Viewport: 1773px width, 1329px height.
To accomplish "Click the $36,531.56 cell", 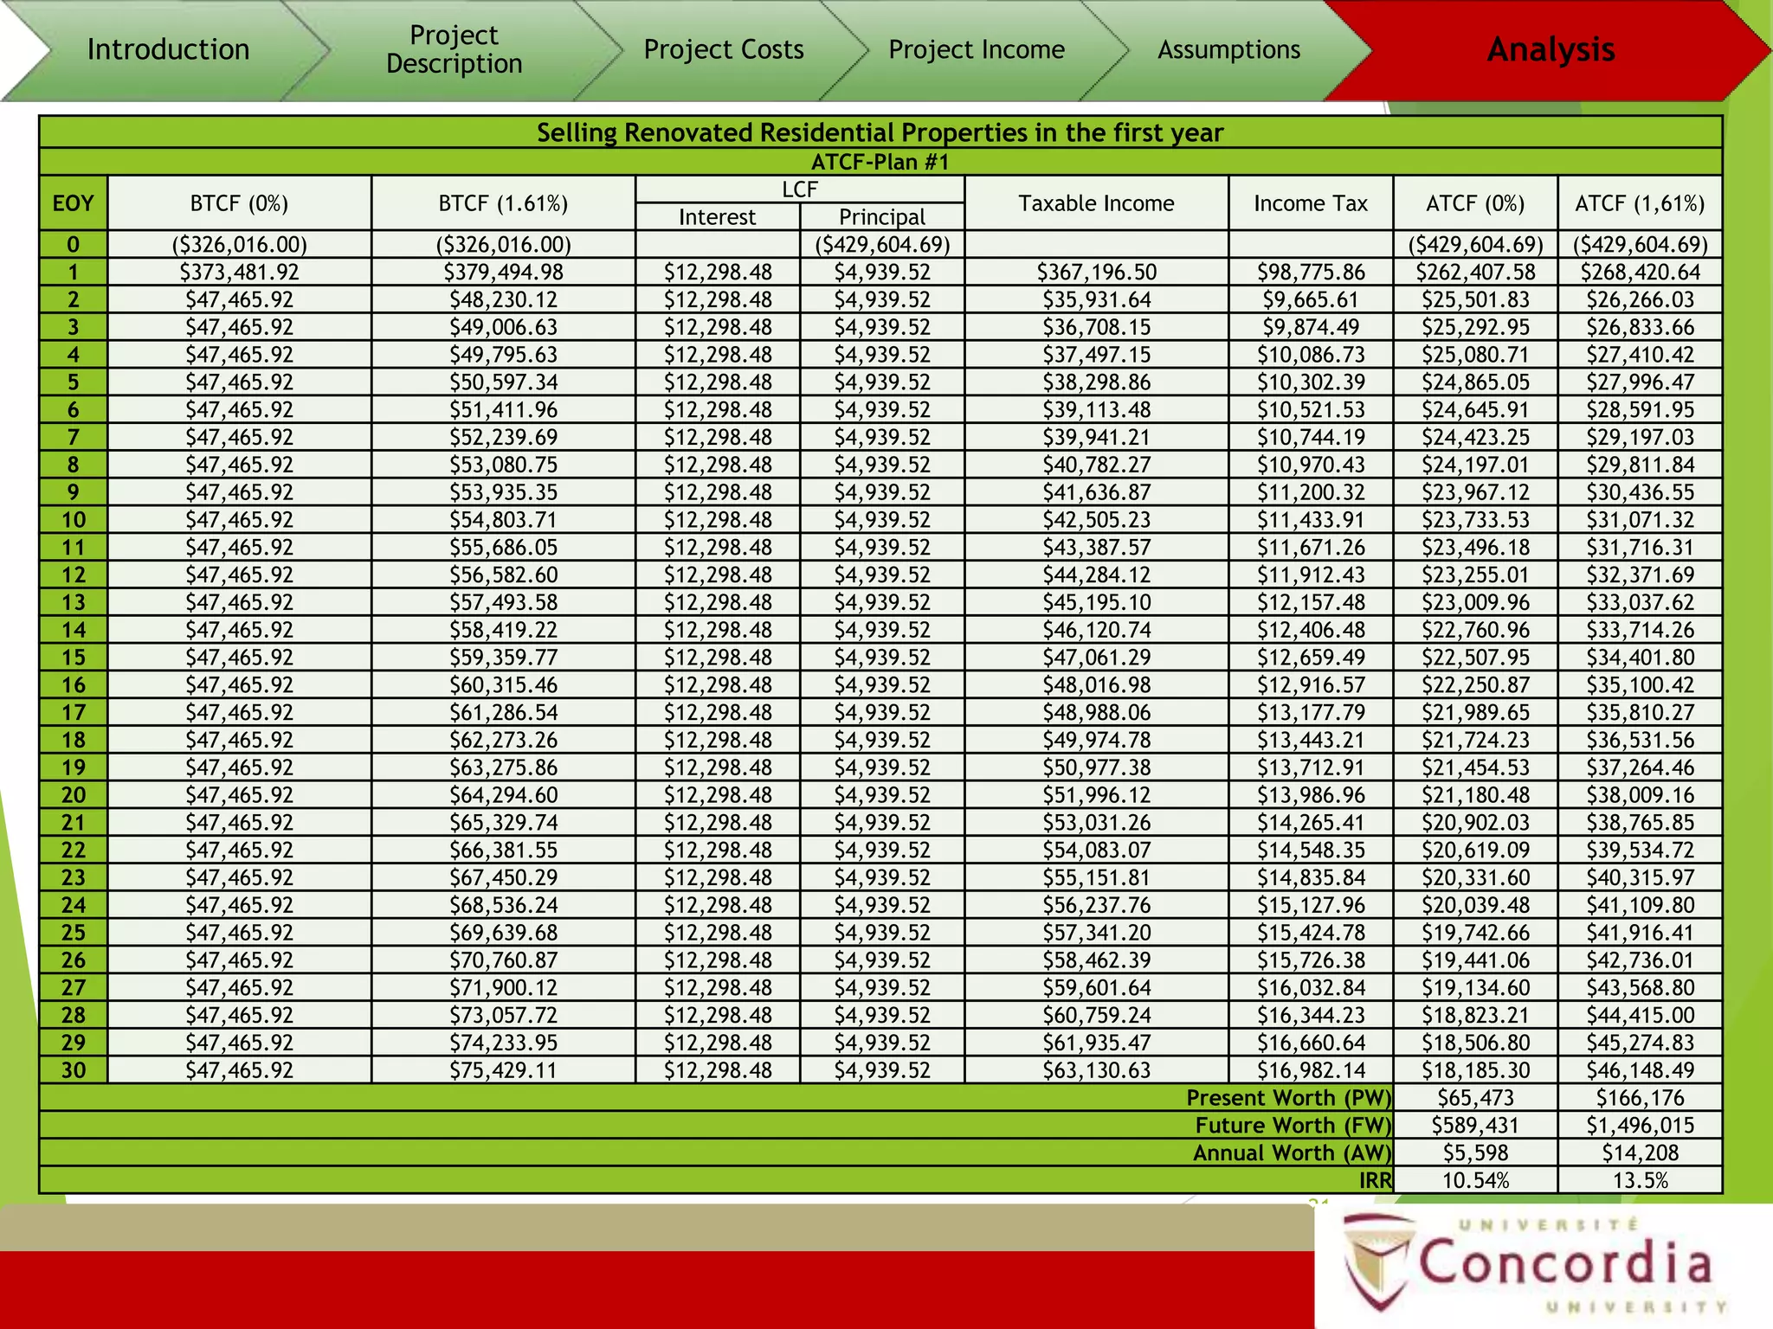I will [x=1640, y=740].
